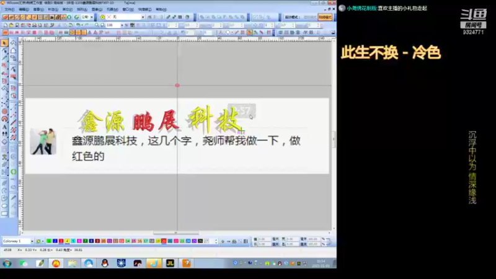Select the ellipse shape tool in toolbox
This screenshot has width=496, height=279.
click(x=4, y=206)
